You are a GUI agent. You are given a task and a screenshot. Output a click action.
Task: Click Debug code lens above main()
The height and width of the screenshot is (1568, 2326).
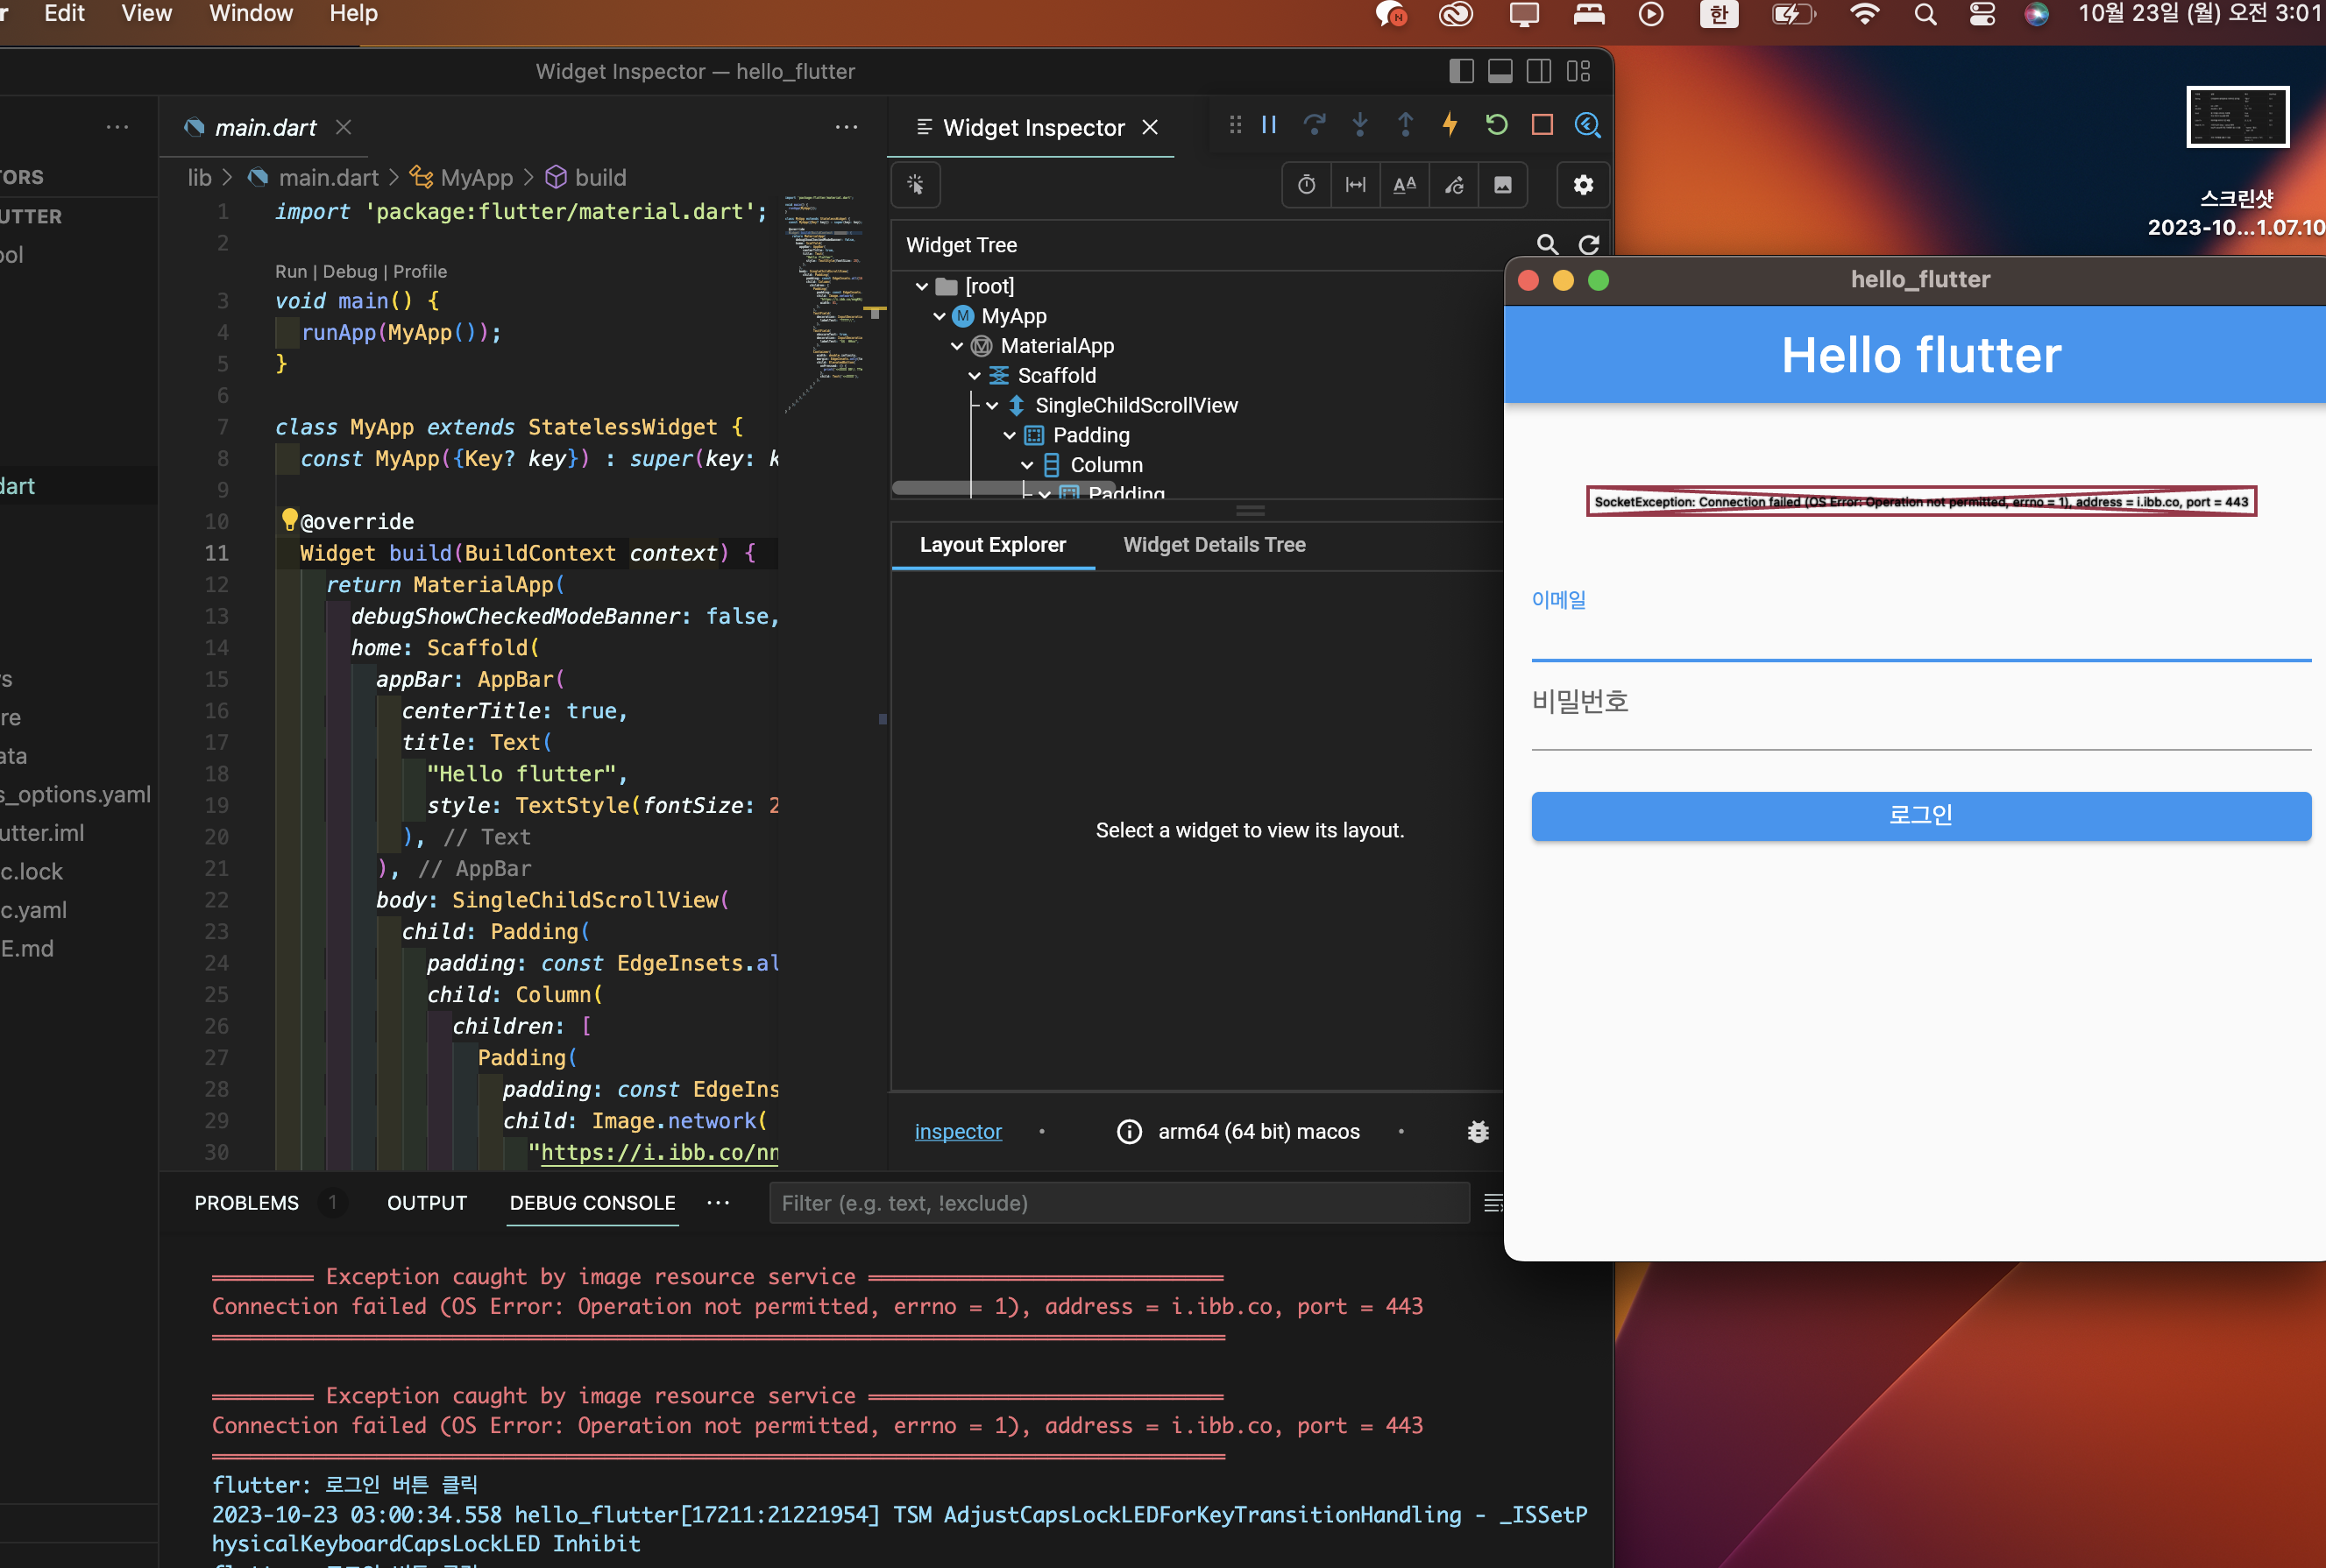pyautogui.click(x=351, y=272)
